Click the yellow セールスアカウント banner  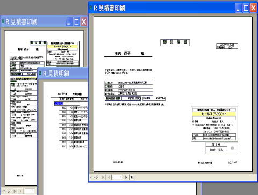coord(214,114)
